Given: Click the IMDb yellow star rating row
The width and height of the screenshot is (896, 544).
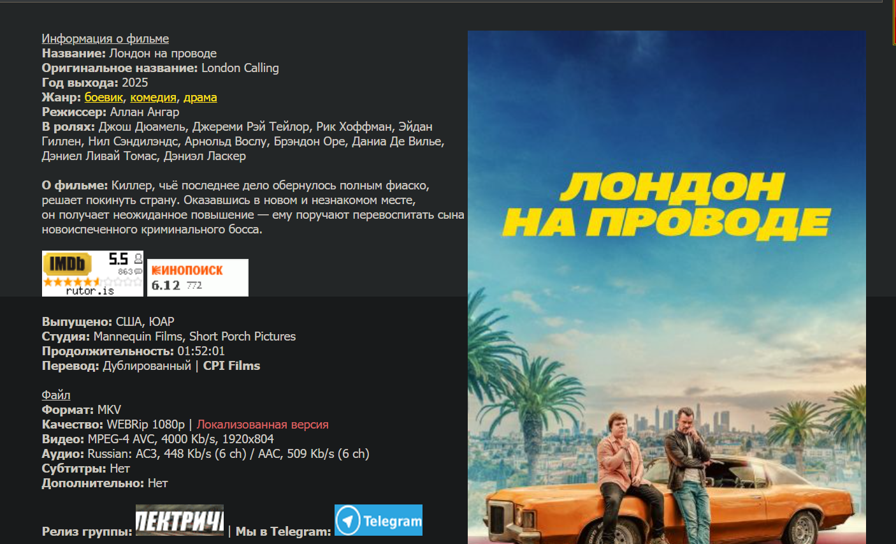Looking at the screenshot, I should click(92, 282).
